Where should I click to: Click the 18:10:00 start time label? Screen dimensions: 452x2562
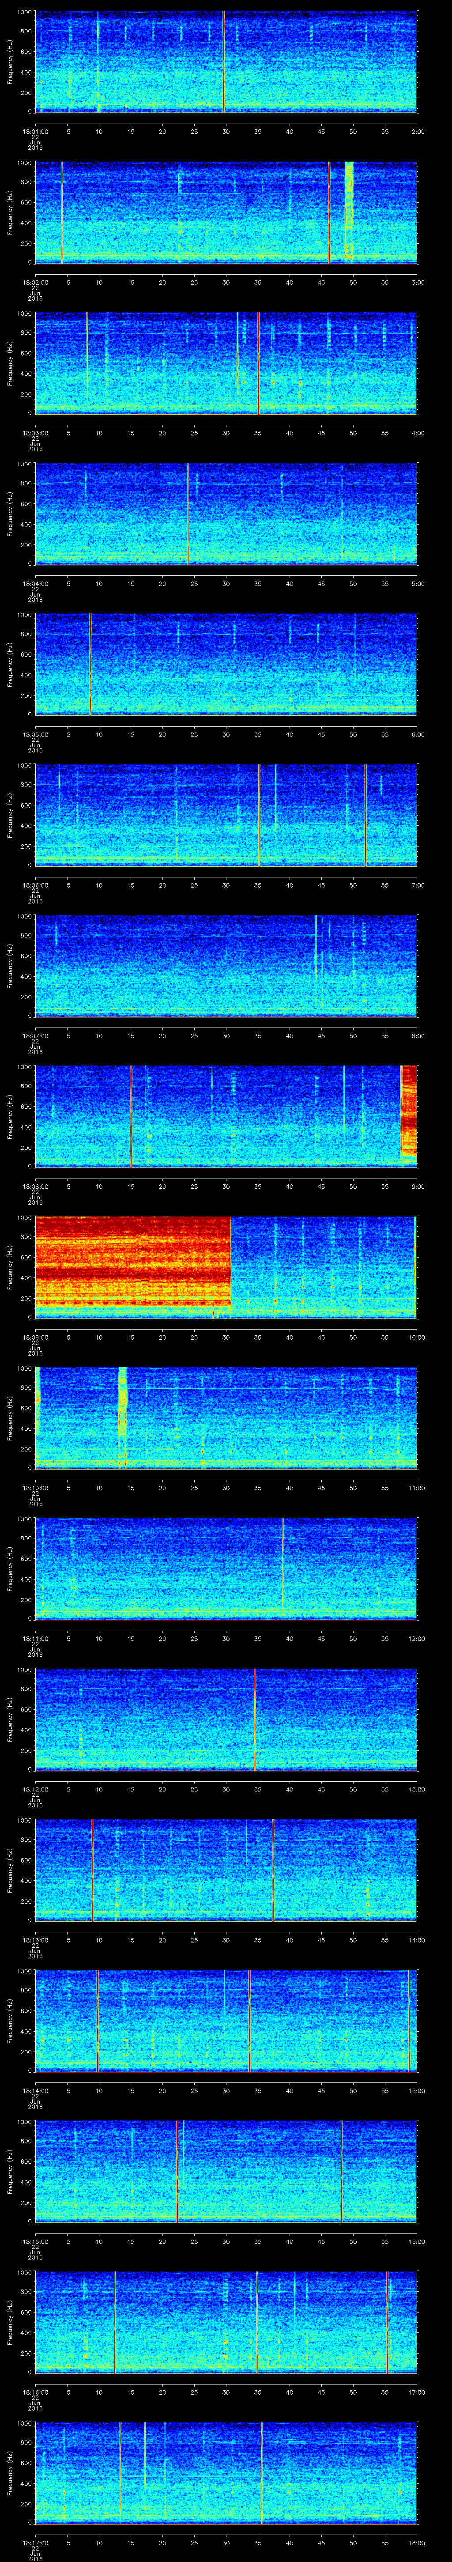click(x=35, y=1488)
